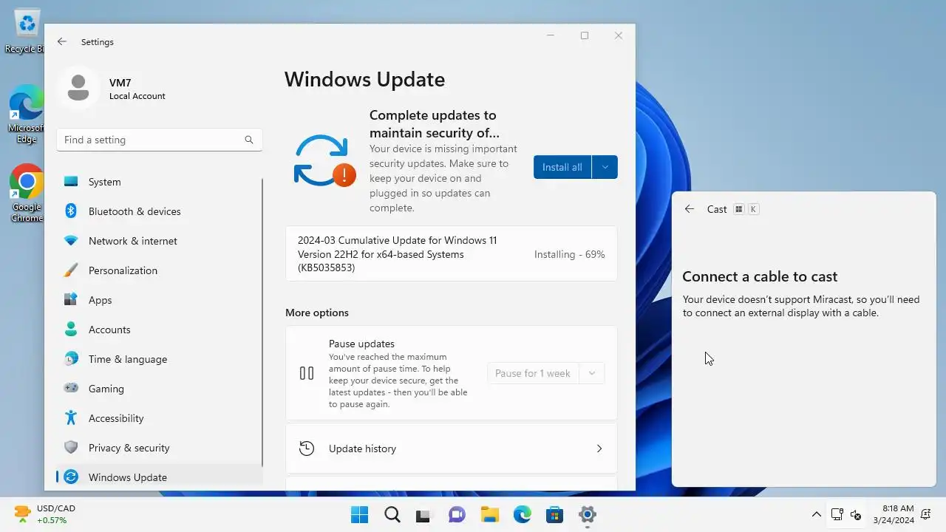This screenshot has height=532, width=946.
Task: Minimize the Settings window
Action: 551,35
